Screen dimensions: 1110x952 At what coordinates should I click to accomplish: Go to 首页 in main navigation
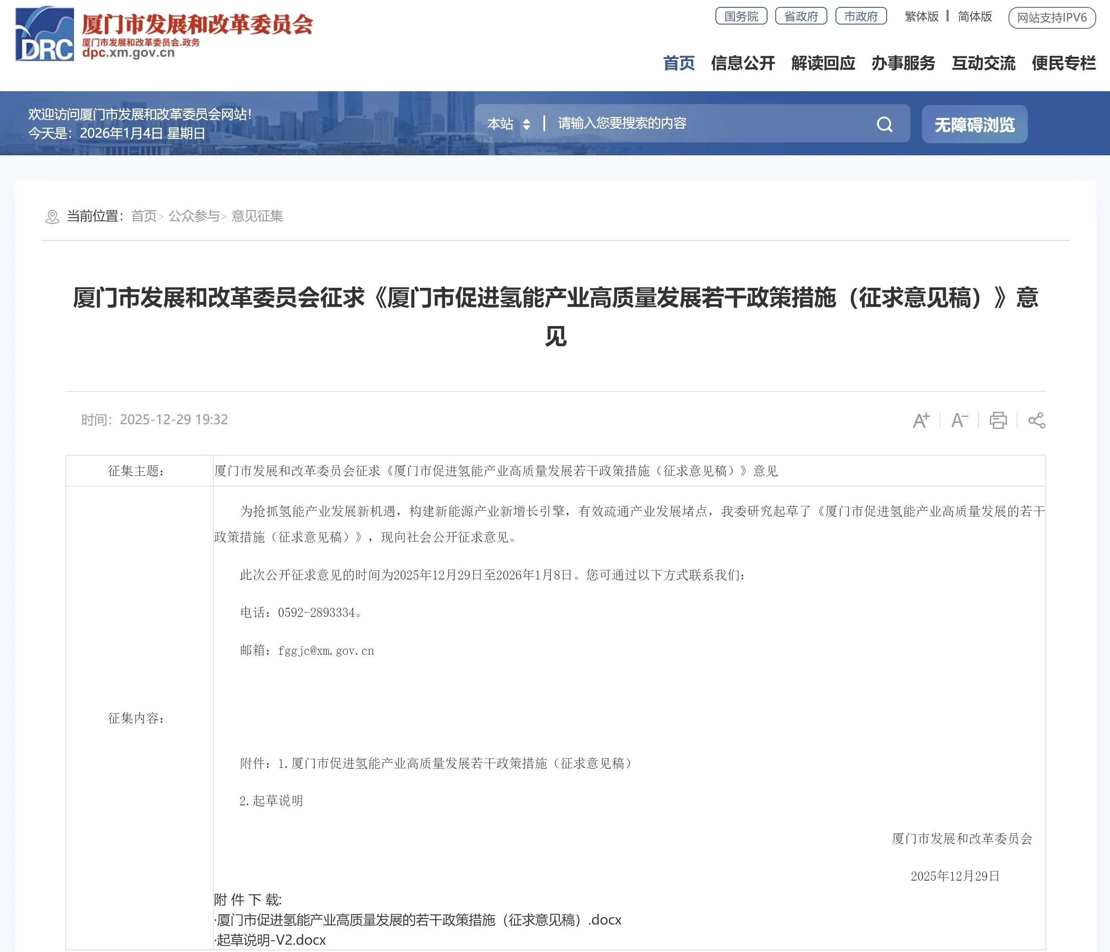tap(679, 63)
